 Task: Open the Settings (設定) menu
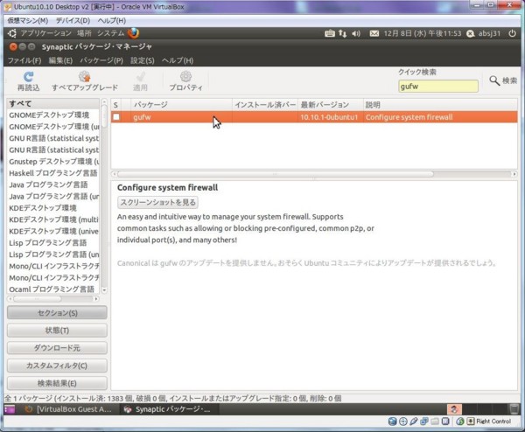(143, 60)
